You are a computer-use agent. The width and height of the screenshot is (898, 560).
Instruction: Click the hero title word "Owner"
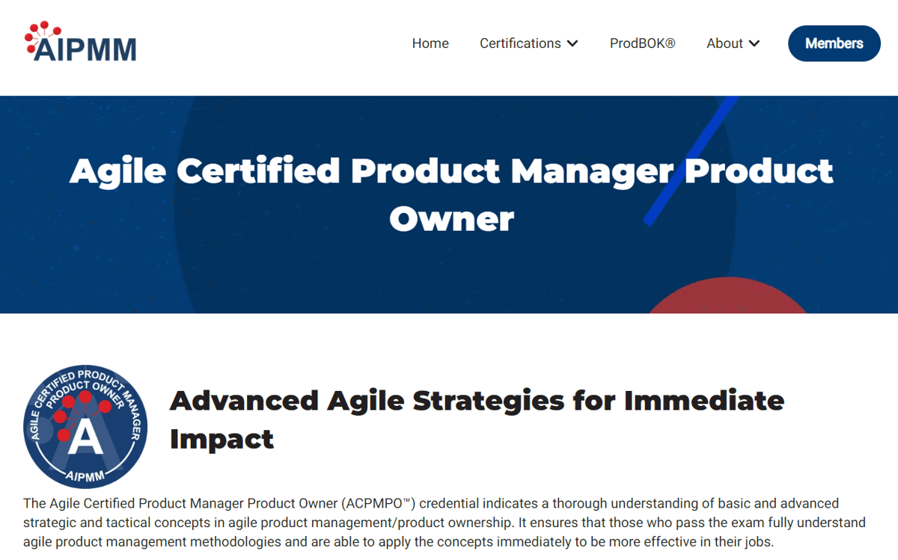click(451, 218)
